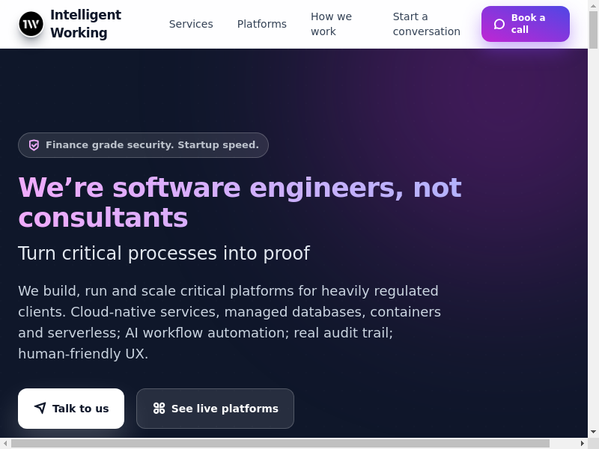Click the shield checkmark icon in the security badge
This screenshot has width=599, height=449.
point(34,145)
